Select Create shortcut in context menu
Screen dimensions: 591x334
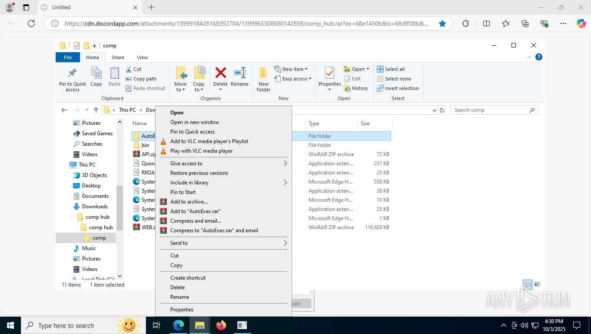[x=223, y=278]
